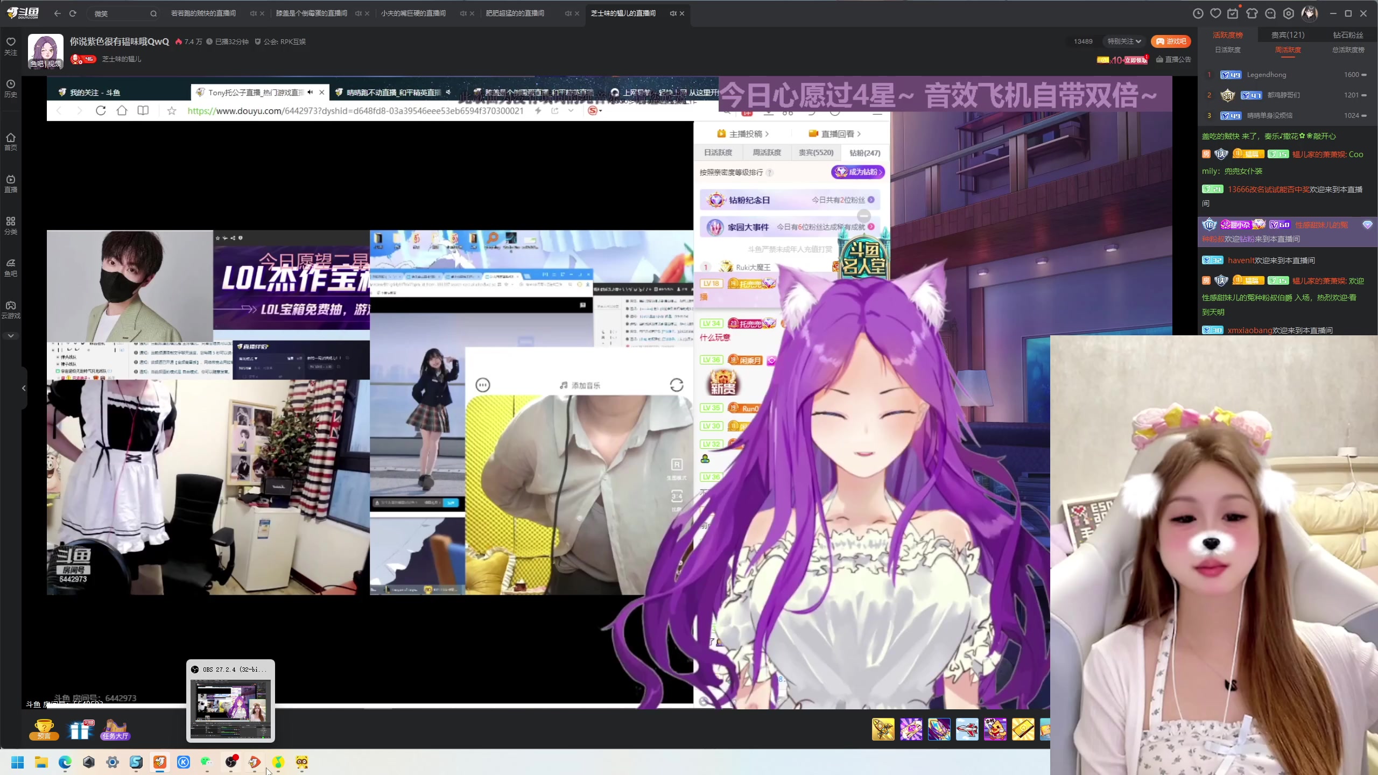
Task: Mute the 肥肥超猛的直播间 tab
Action: (568, 13)
